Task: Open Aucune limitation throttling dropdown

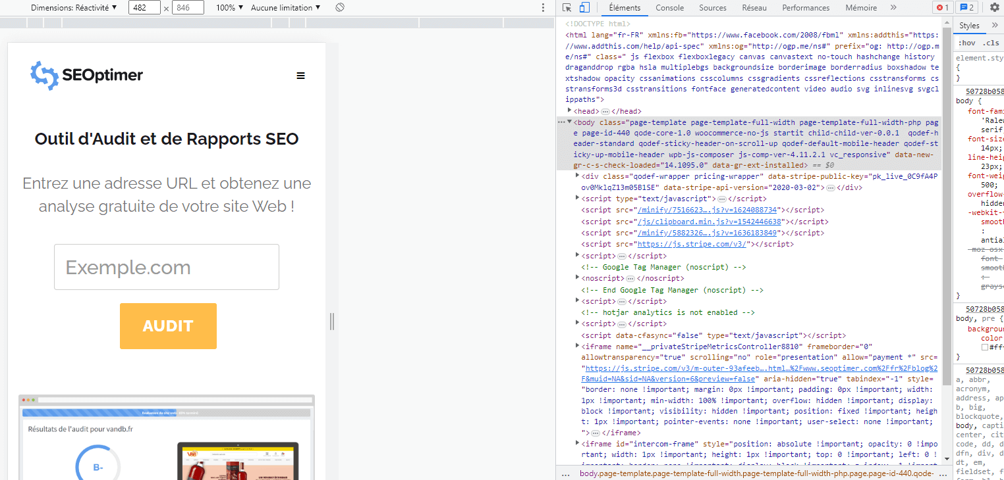Action: tap(286, 8)
